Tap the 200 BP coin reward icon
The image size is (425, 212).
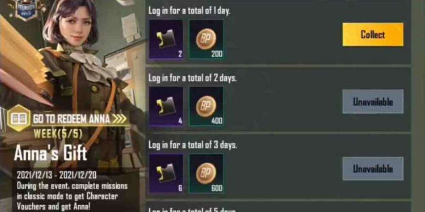click(206, 39)
